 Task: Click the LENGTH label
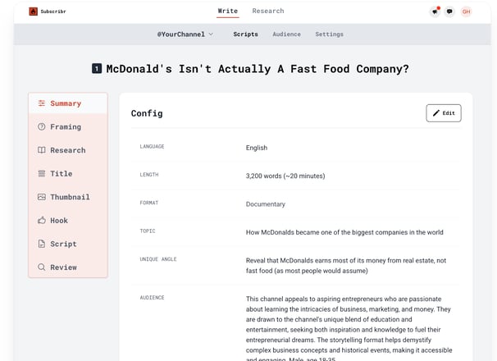coord(149,175)
